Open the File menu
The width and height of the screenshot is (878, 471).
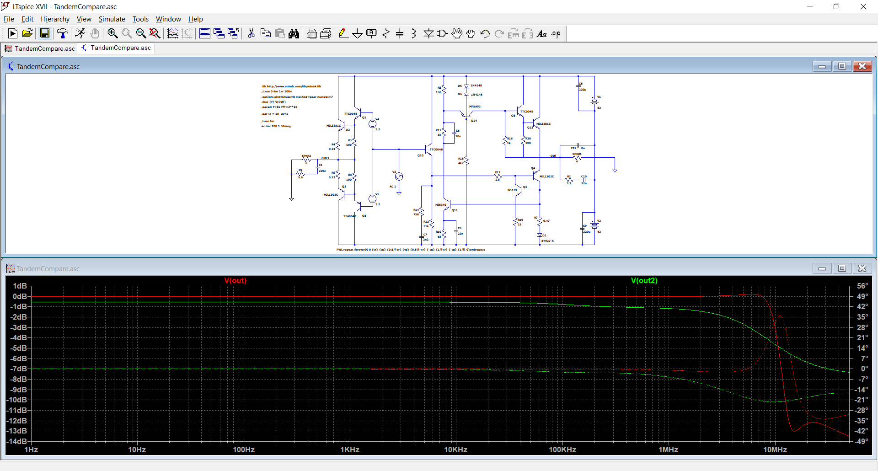pos(9,19)
